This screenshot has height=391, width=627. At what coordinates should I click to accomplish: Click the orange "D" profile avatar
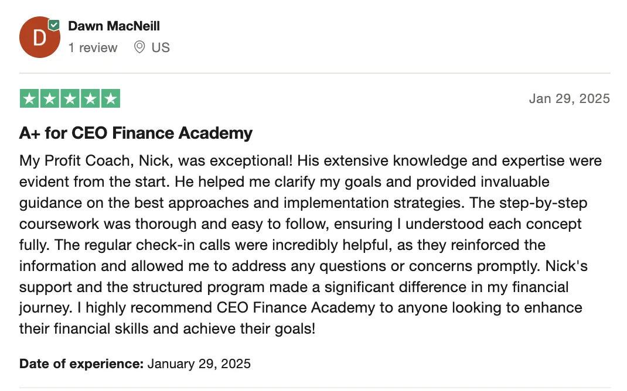(40, 37)
